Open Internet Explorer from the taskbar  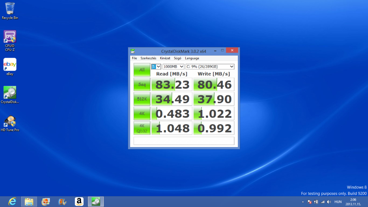click(12, 201)
